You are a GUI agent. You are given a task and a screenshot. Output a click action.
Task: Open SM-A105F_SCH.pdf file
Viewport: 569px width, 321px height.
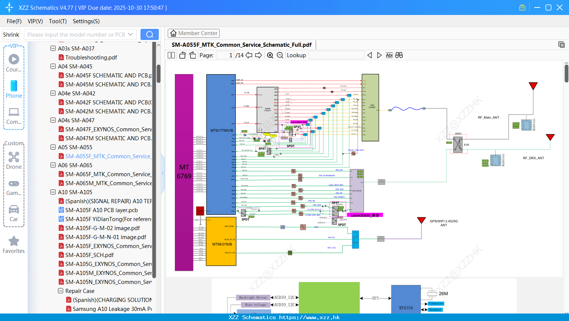pyautogui.click(x=90, y=255)
